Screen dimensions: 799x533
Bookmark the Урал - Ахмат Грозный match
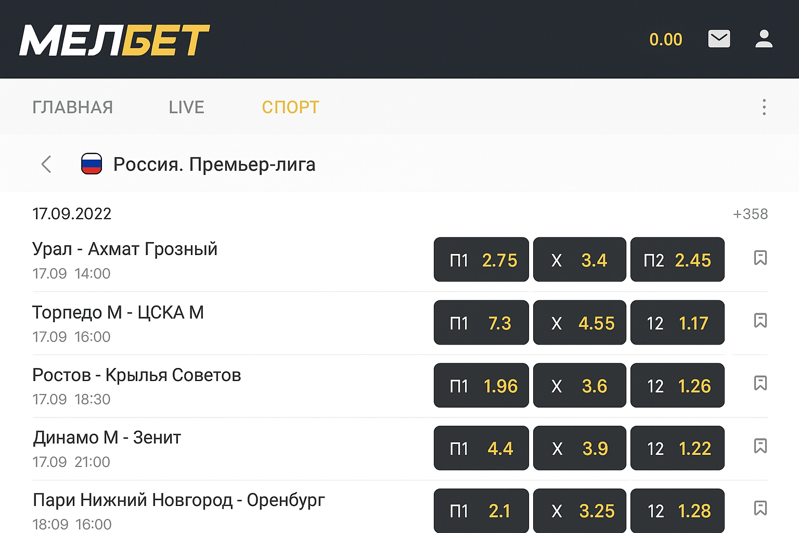(x=760, y=258)
